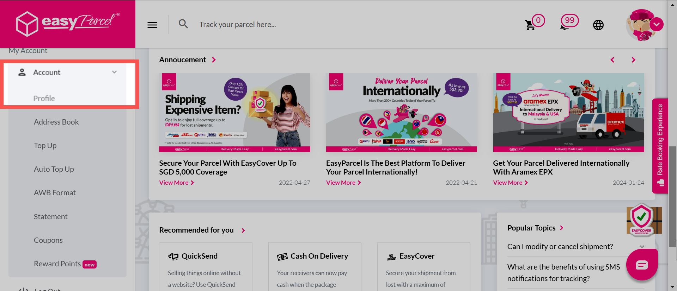Open the language globe icon
The height and width of the screenshot is (291, 677).
click(x=598, y=25)
